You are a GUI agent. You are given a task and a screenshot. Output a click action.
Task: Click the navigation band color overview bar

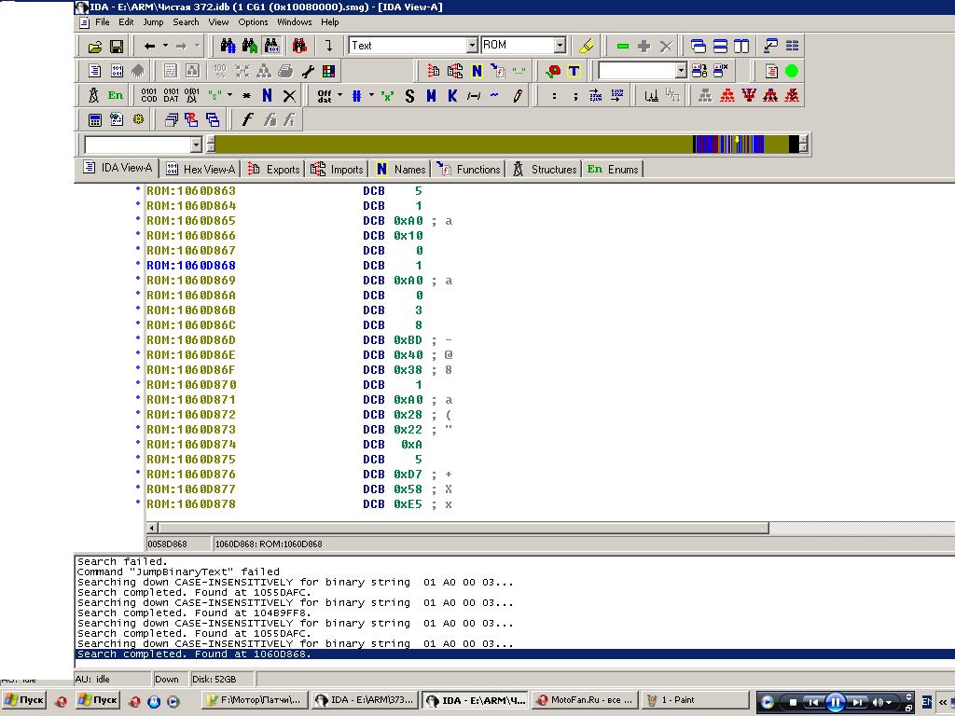507,145
